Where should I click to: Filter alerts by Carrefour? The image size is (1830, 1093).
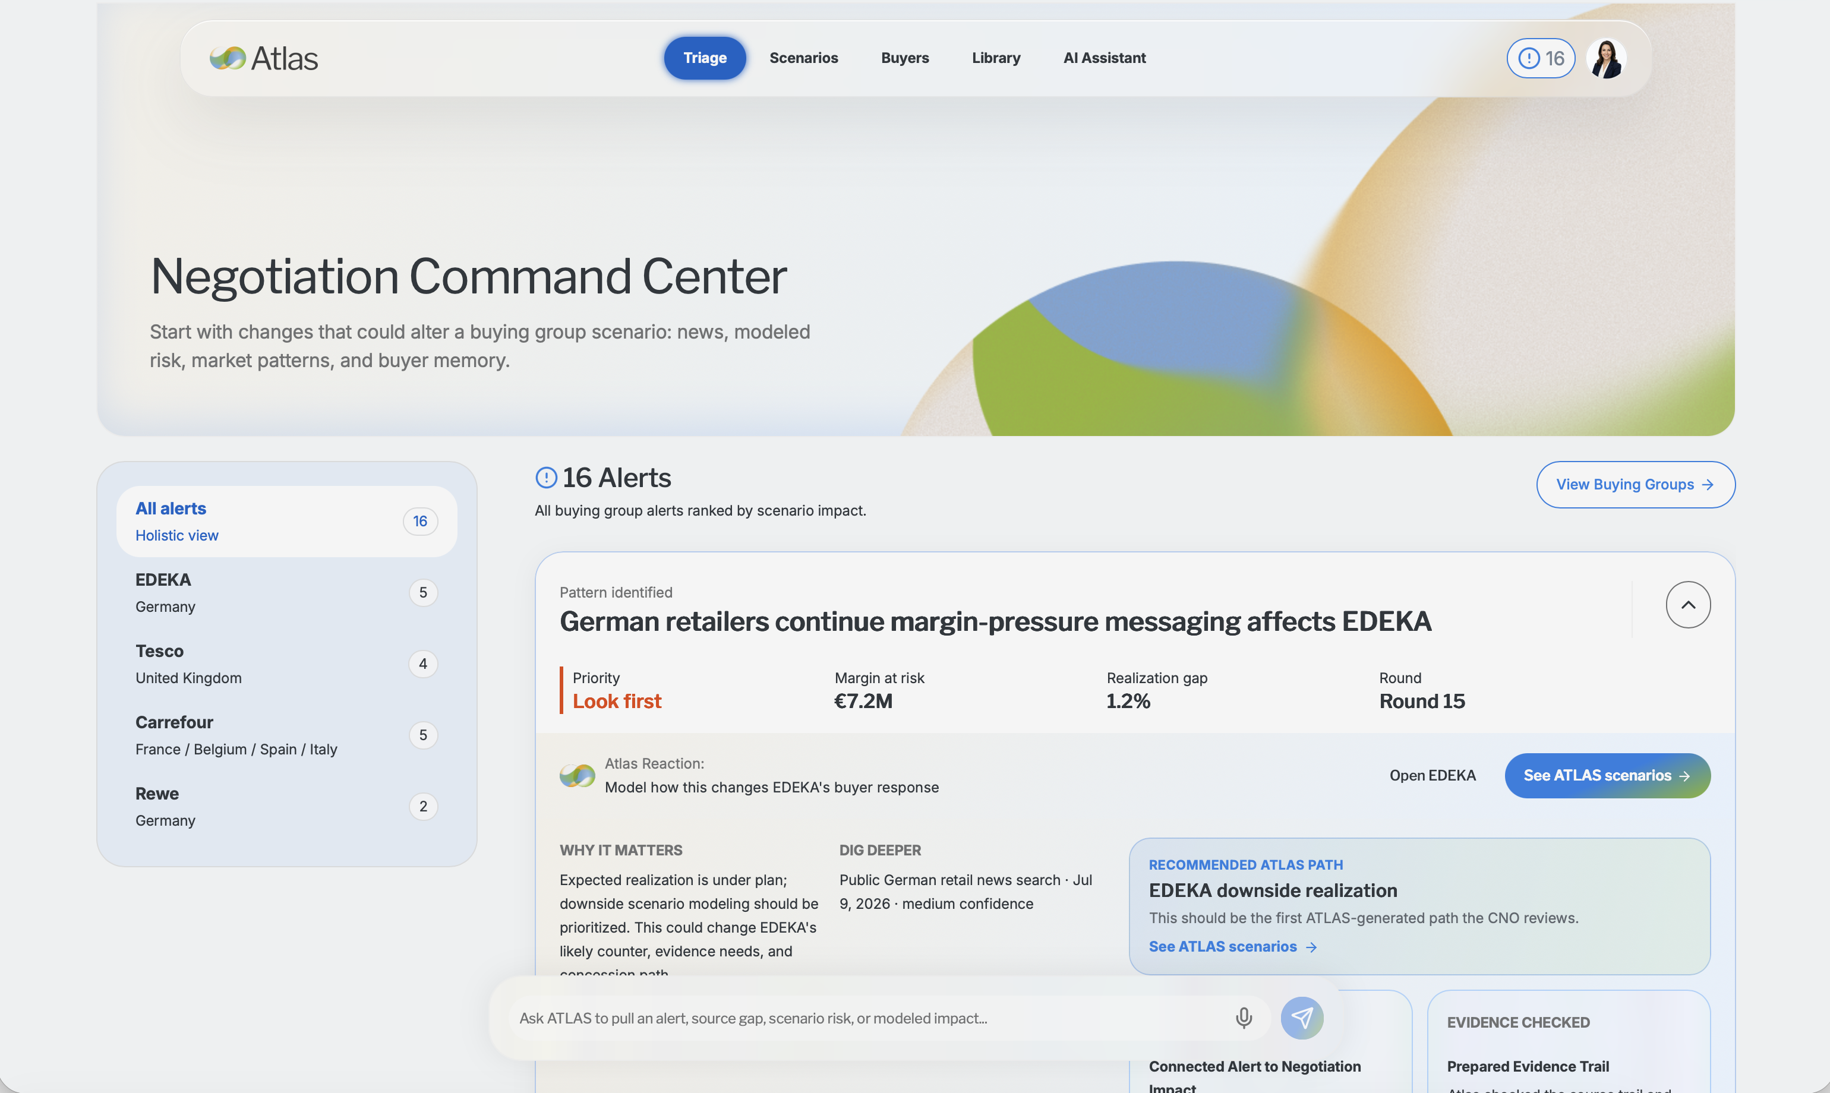click(x=286, y=735)
